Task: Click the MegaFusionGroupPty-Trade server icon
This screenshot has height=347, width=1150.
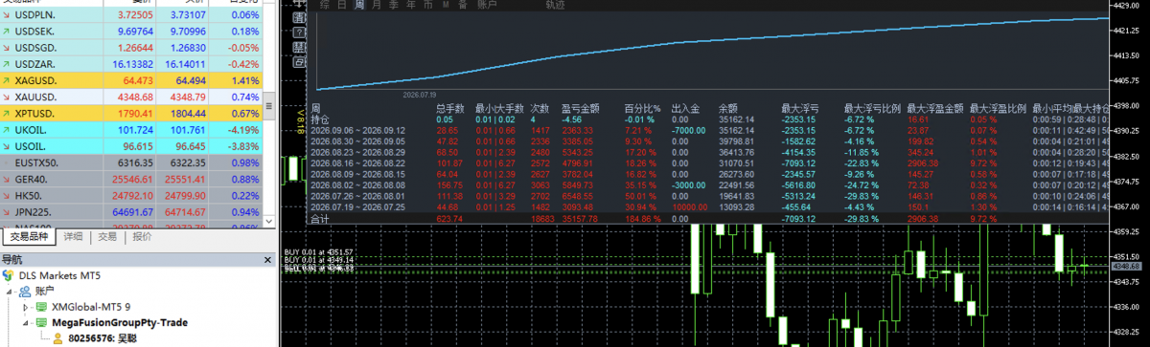Action: click(x=41, y=323)
